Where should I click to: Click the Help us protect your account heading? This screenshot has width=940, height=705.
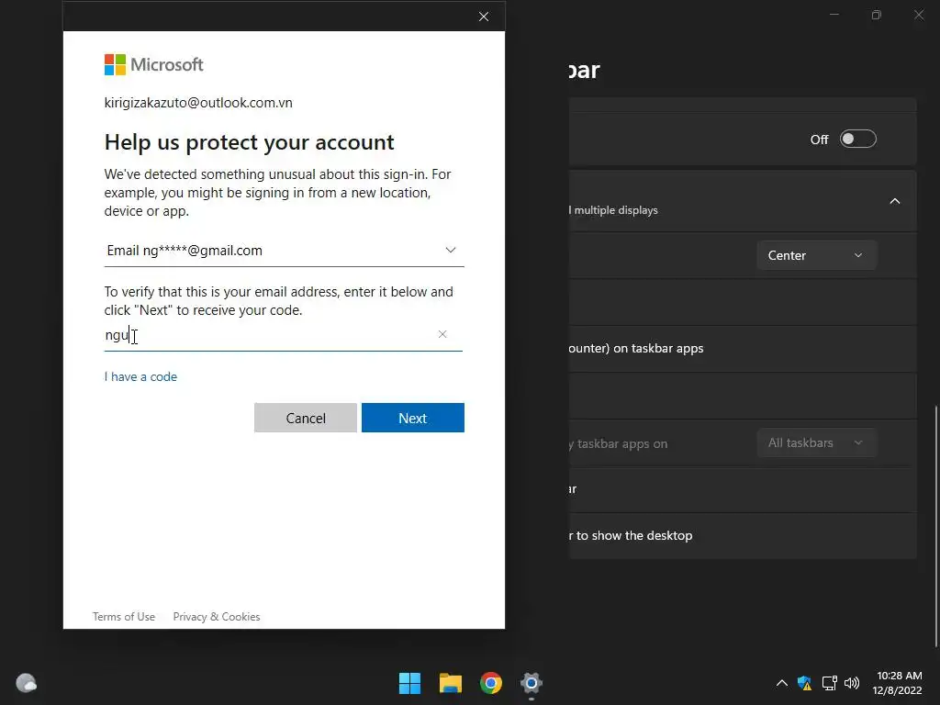[x=250, y=142]
